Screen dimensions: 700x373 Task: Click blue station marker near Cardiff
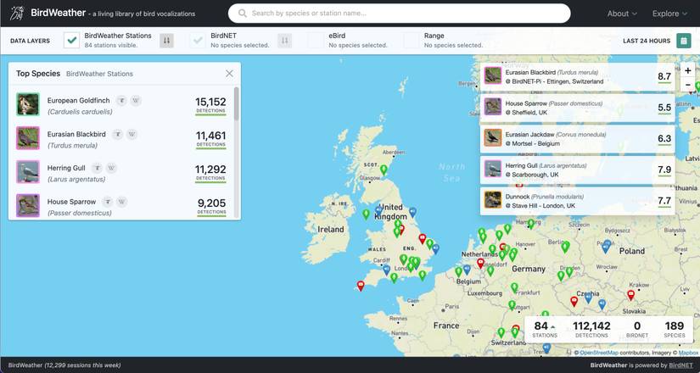[x=387, y=270]
